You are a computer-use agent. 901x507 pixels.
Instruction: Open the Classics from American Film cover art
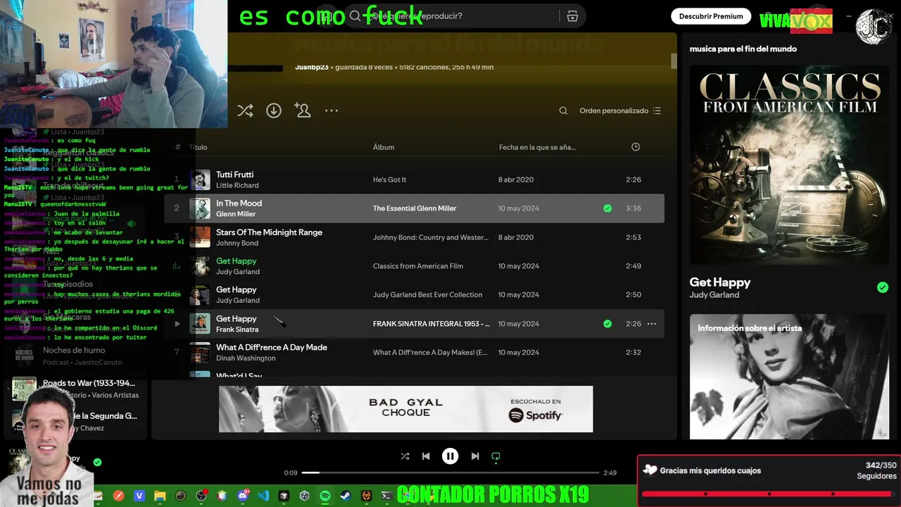[789, 165]
